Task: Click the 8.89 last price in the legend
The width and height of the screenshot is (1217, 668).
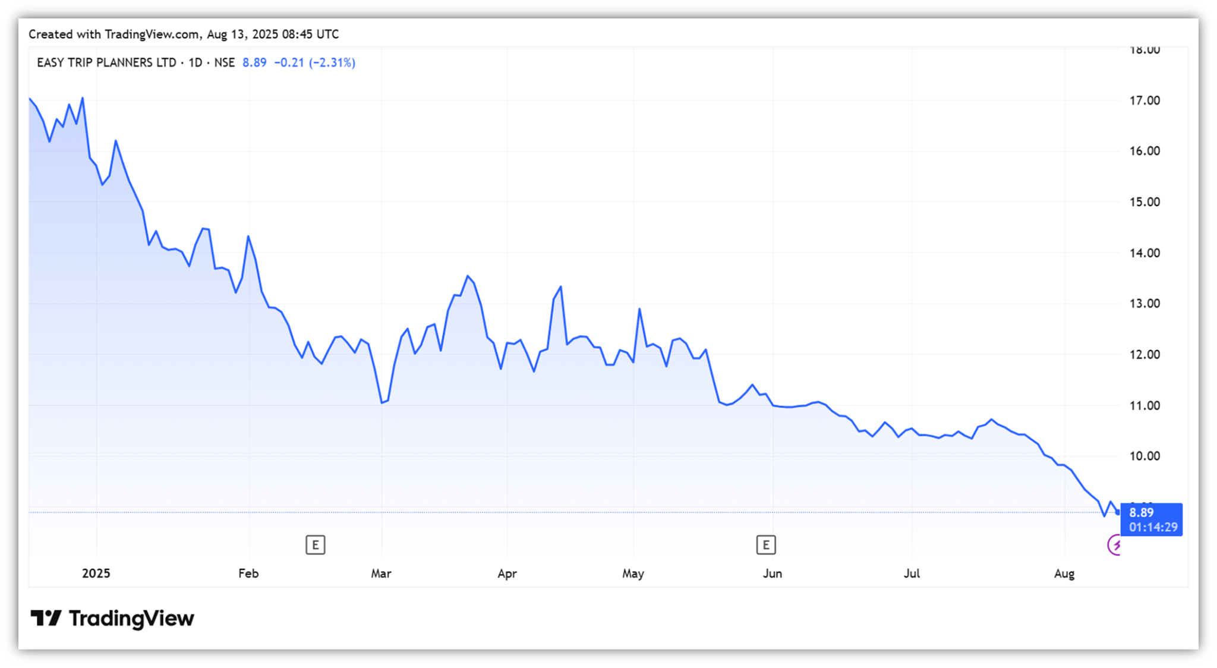Action: (x=254, y=62)
